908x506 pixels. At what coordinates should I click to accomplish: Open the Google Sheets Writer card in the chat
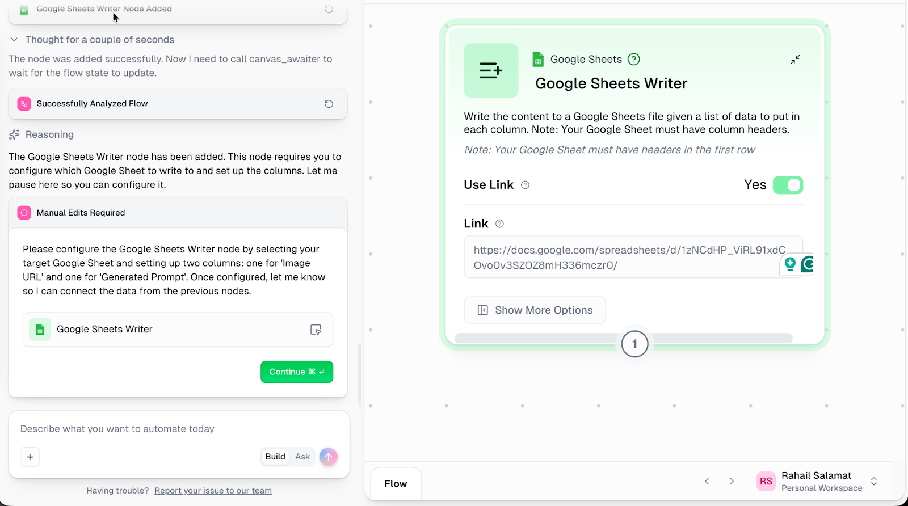[x=178, y=330]
